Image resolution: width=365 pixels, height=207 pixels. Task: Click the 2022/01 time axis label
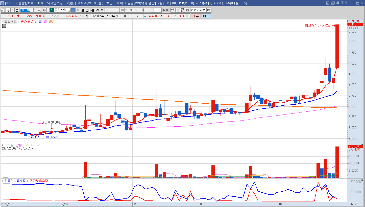[63, 204]
